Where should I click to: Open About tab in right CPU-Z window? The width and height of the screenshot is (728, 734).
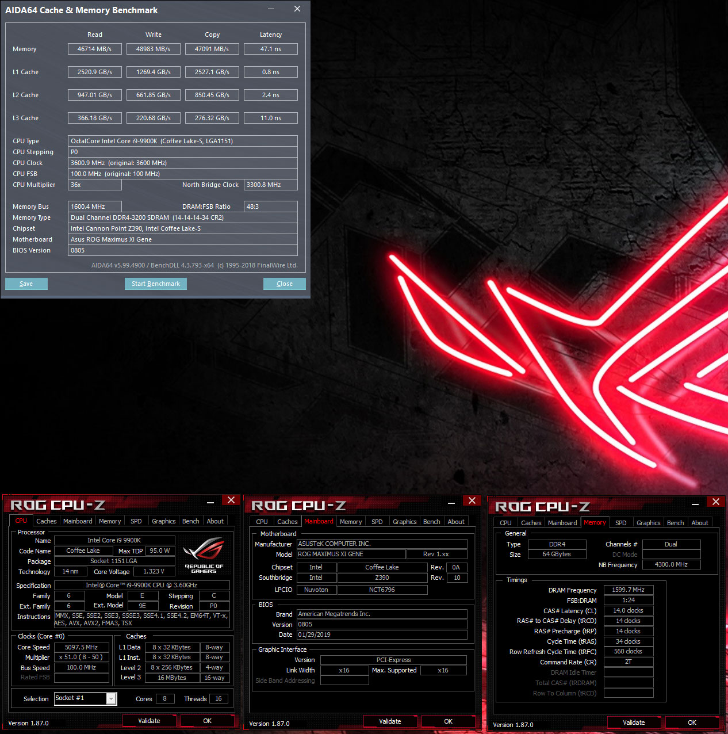click(700, 523)
